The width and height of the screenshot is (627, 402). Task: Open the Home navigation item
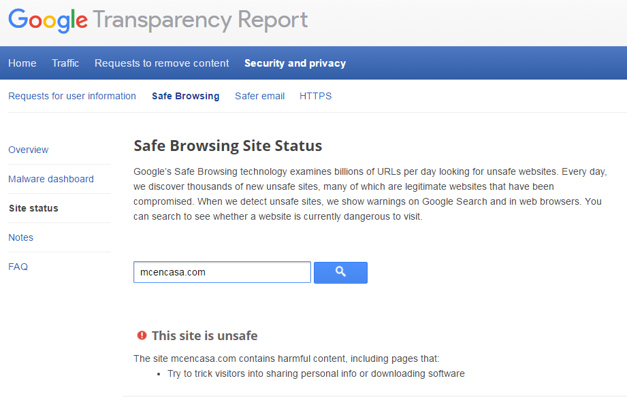coord(22,63)
